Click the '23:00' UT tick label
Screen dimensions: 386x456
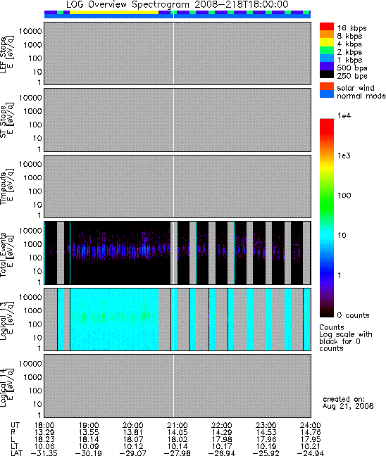tap(266, 426)
